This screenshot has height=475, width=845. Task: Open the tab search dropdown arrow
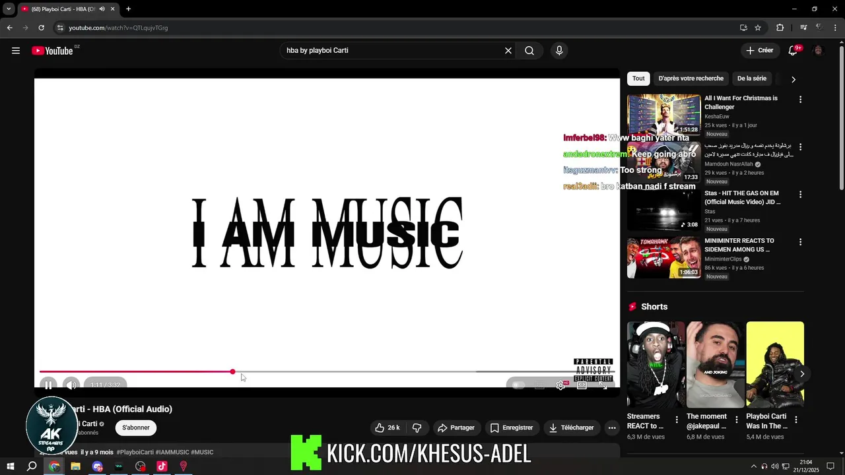coord(9,9)
